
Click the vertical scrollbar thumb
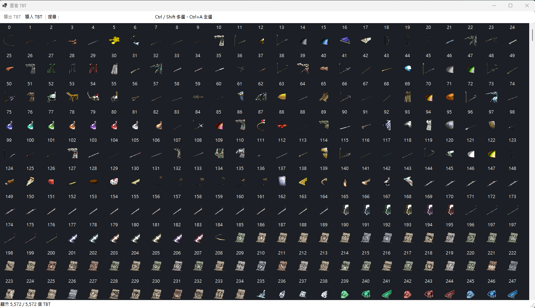[532, 35]
